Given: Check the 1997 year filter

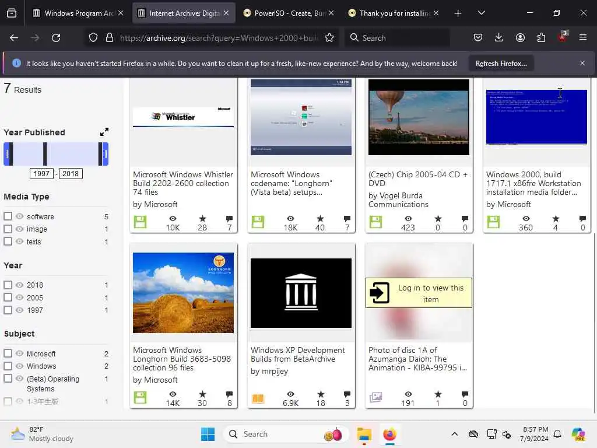Looking at the screenshot, I should [8, 310].
